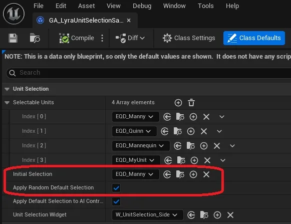Click the use selected asset arrow for Index 0

point(167,117)
